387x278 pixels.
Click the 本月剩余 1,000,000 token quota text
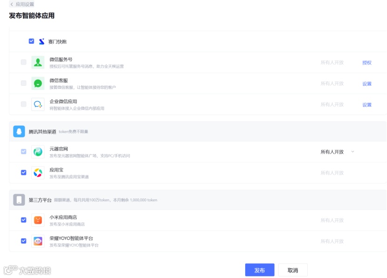pyautogui.click(x=135, y=200)
